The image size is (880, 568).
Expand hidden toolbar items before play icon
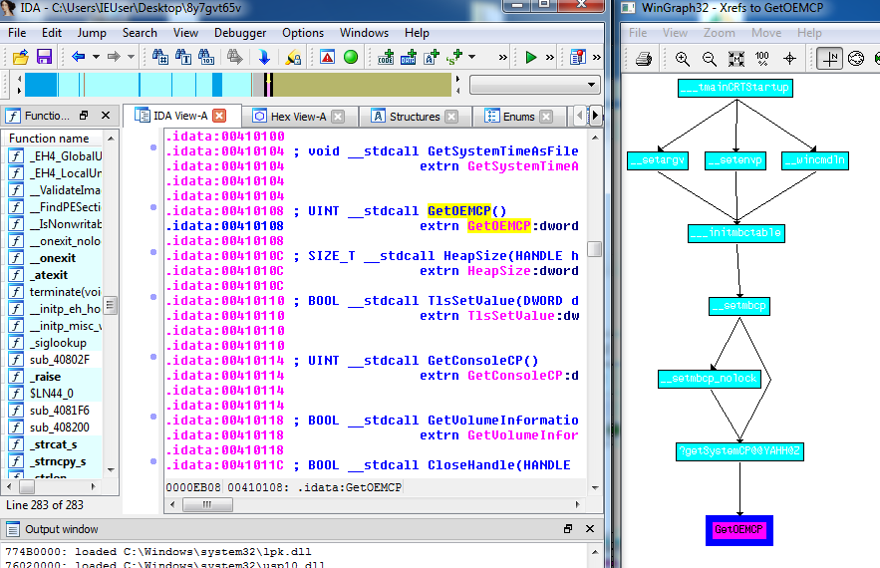pos(503,57)
